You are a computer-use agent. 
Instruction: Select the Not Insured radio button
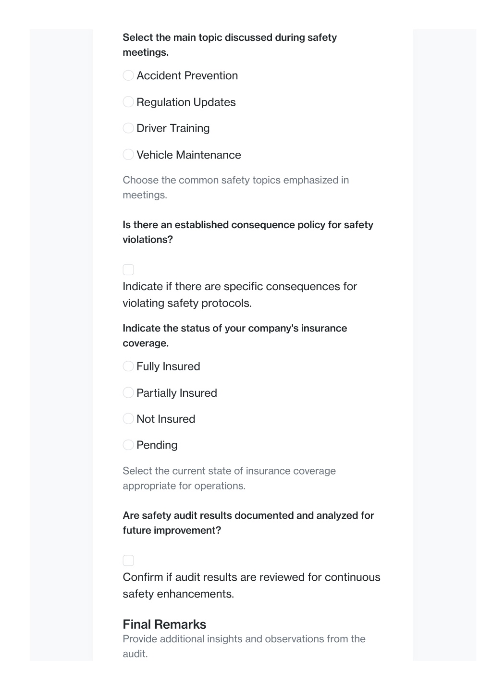pyautogui.click(x=128, y=419)
